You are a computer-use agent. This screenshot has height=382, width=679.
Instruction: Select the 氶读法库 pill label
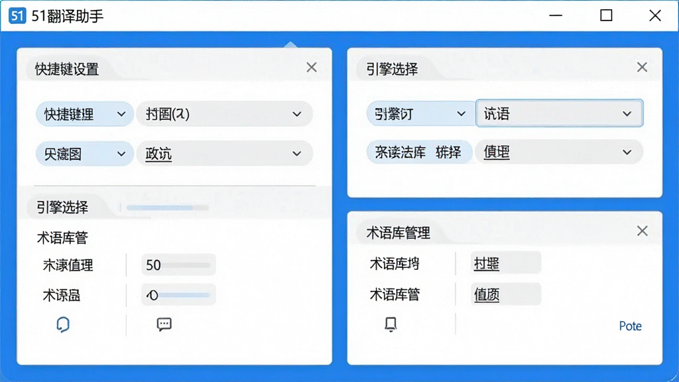tap(419, 152)
